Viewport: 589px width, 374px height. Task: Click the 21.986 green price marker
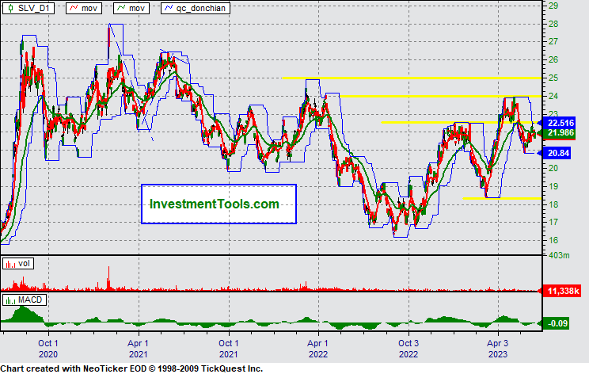point(562,132)
